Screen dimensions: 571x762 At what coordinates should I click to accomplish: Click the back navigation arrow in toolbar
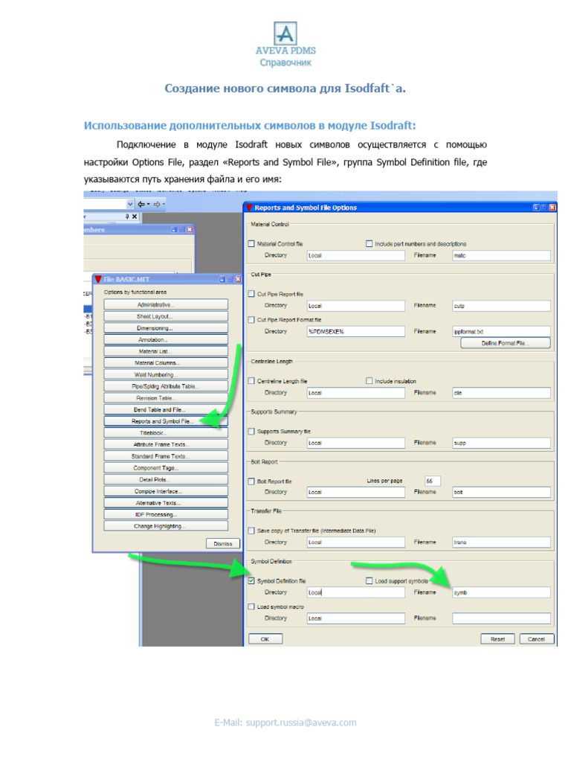click(x=141, y=204)
